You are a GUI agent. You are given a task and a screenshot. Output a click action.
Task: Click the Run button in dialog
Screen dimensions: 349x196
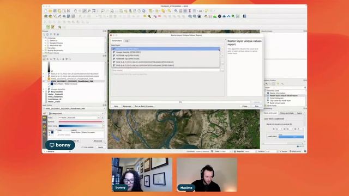pyautogui.click(x=257, y=106)
